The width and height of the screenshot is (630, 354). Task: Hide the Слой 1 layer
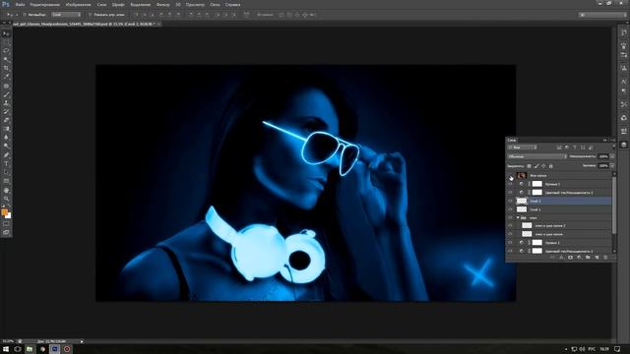pos(510,209)
